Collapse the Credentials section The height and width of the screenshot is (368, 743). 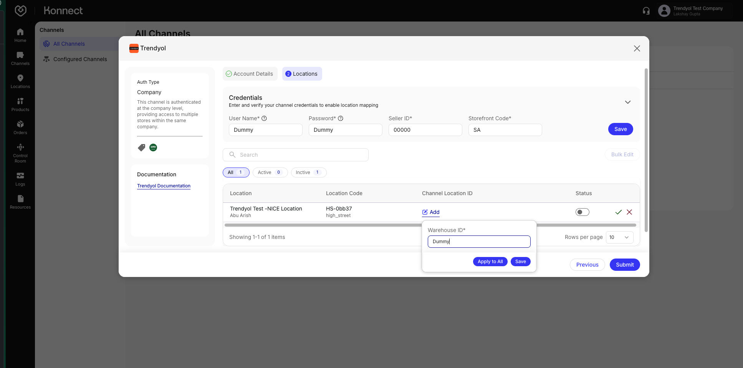tap(628, 102)
